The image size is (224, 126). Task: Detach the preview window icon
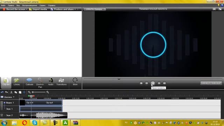coord(220,9)
